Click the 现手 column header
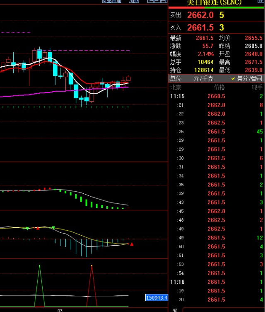The width and height of the screenshot is (265, 312). (257, 88)
